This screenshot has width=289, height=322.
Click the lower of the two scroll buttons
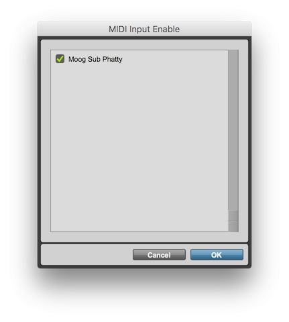[233, 227]
